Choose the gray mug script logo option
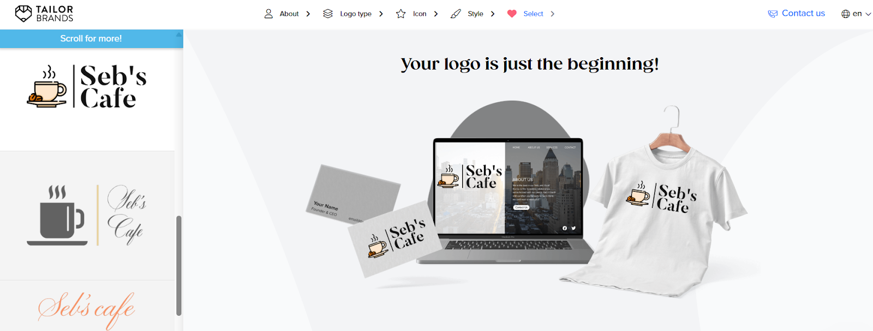The height and width of the screenshot is (331, 873). tap(87, 216)
